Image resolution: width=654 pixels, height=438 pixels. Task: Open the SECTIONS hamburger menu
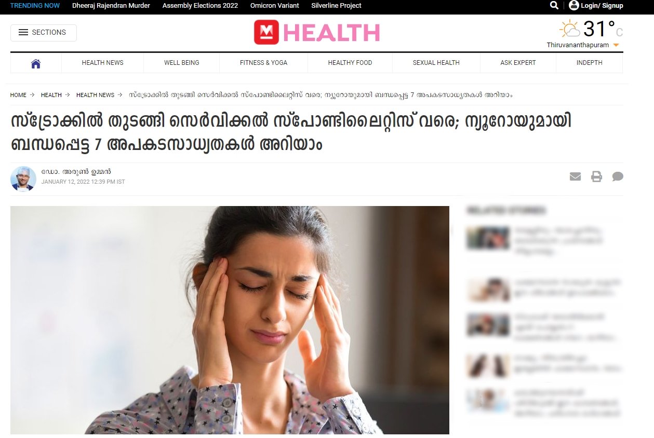(x=44, y=33)
